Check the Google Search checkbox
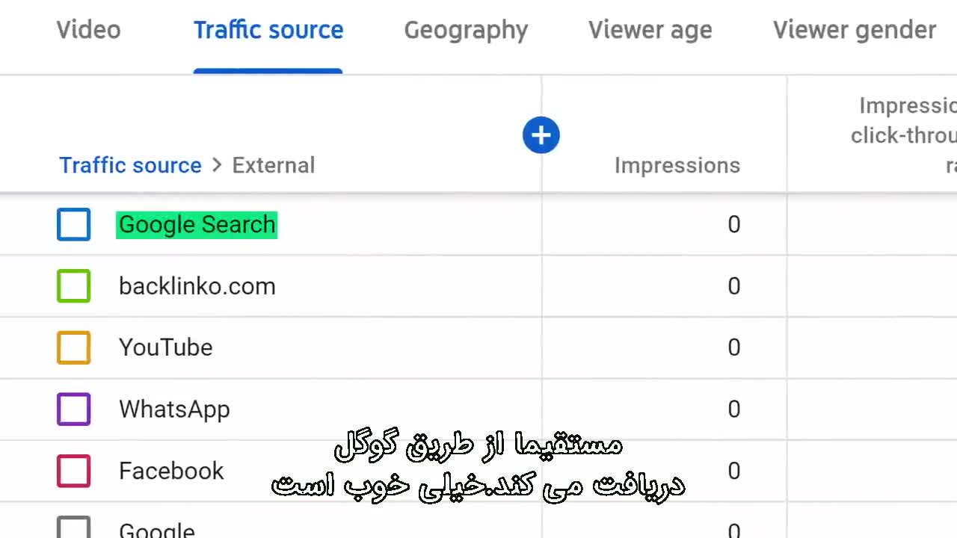 [74, 225]
